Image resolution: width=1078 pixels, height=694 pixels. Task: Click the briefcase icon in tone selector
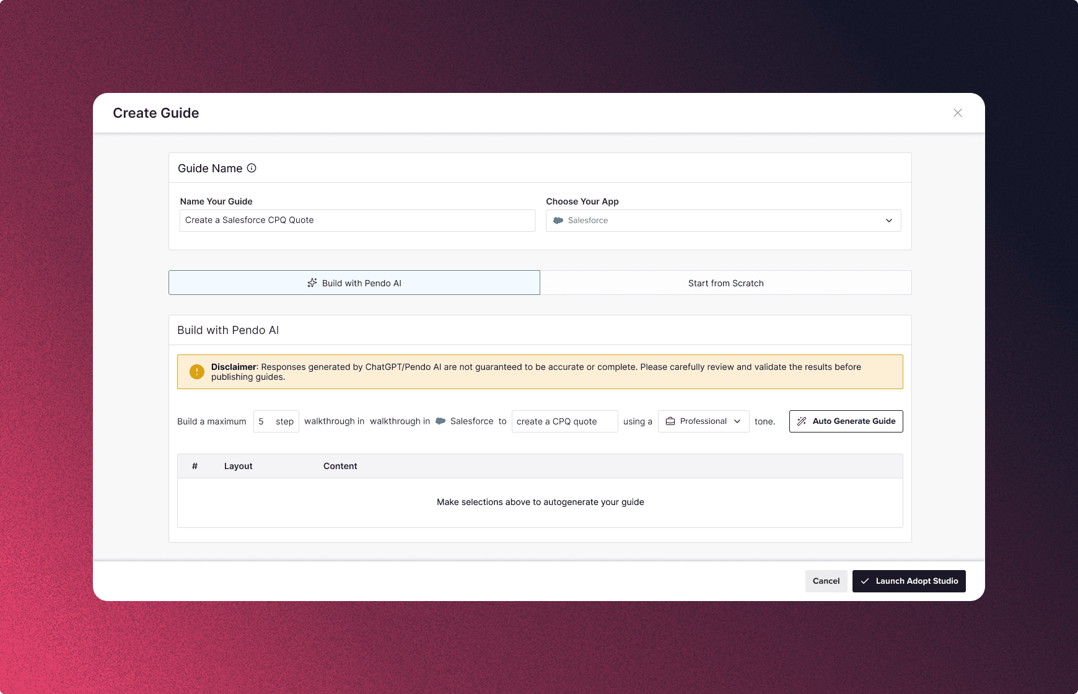click(670, 421)
